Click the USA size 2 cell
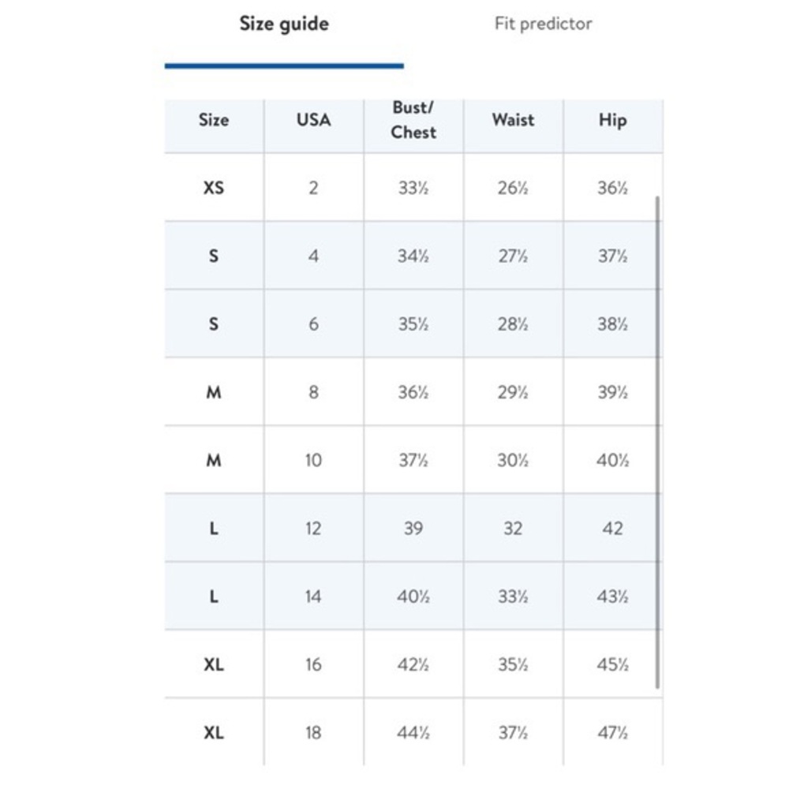The width and height of the screenshot is (789, 789). (313, 188)
